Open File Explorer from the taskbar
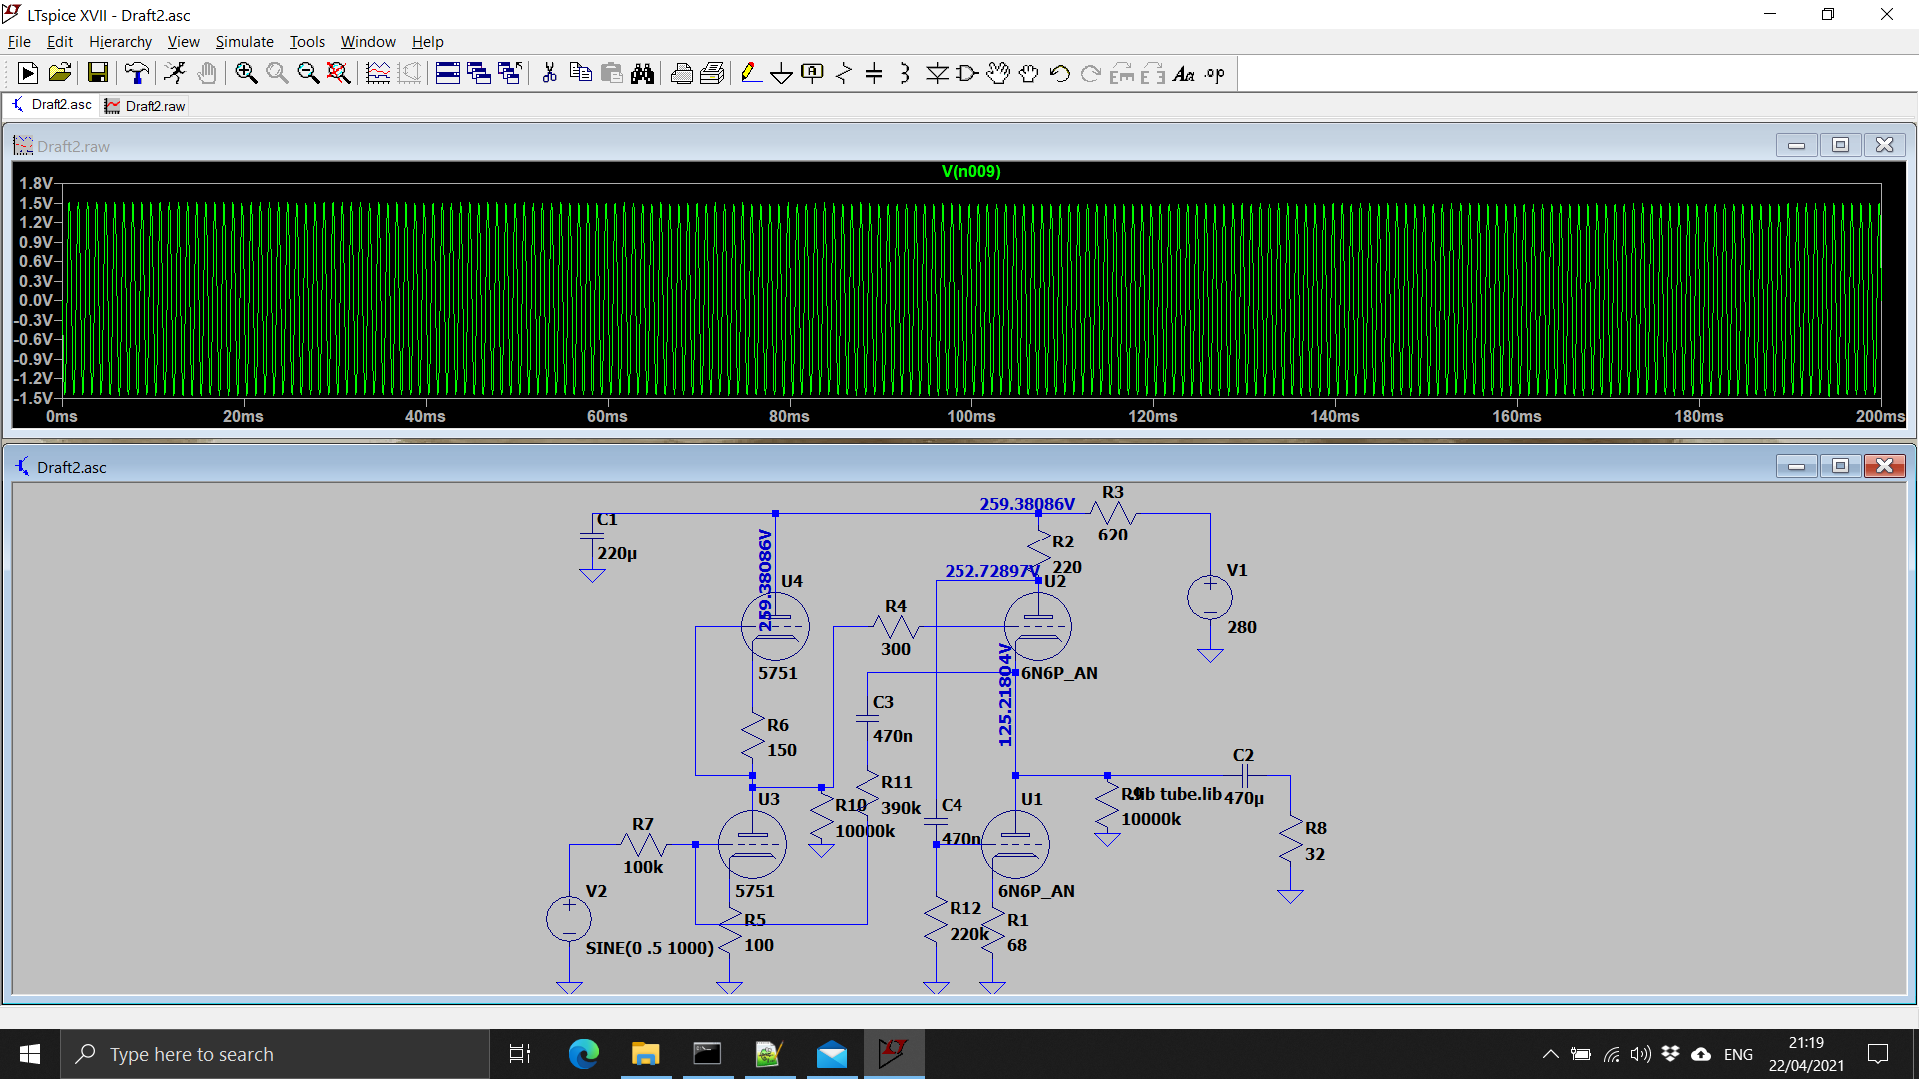The width and height of the screenshot is (1919, 1079). pyautogui.click(x=646, y=1054)
